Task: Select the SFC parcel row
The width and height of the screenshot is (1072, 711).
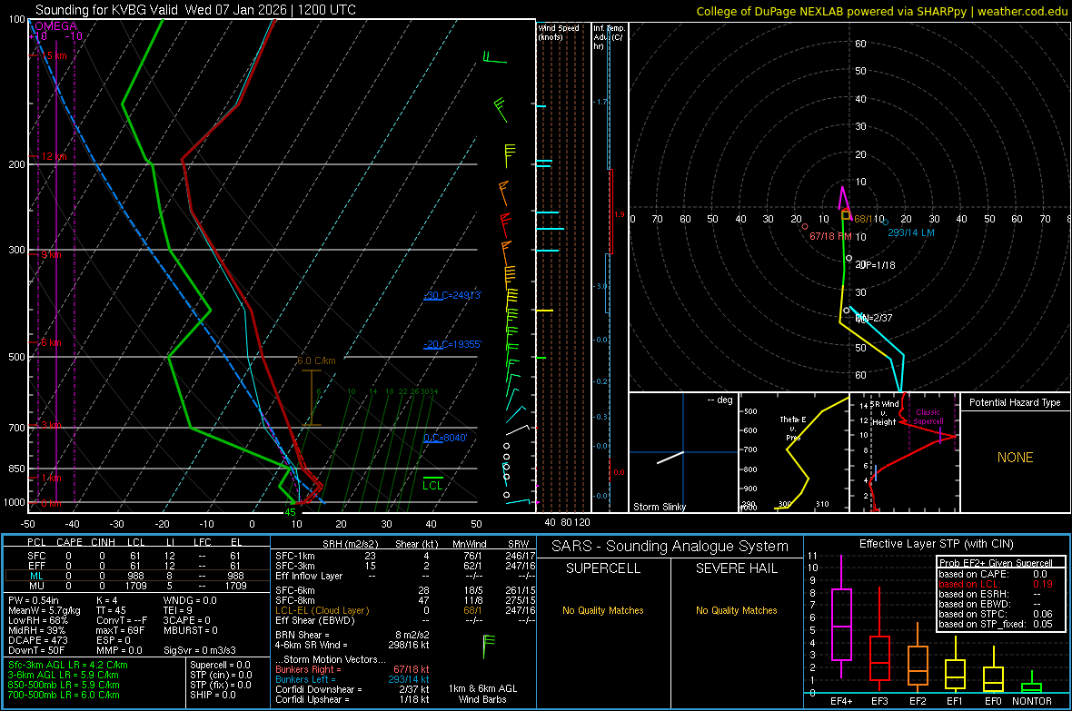Action: pos(136,557)
